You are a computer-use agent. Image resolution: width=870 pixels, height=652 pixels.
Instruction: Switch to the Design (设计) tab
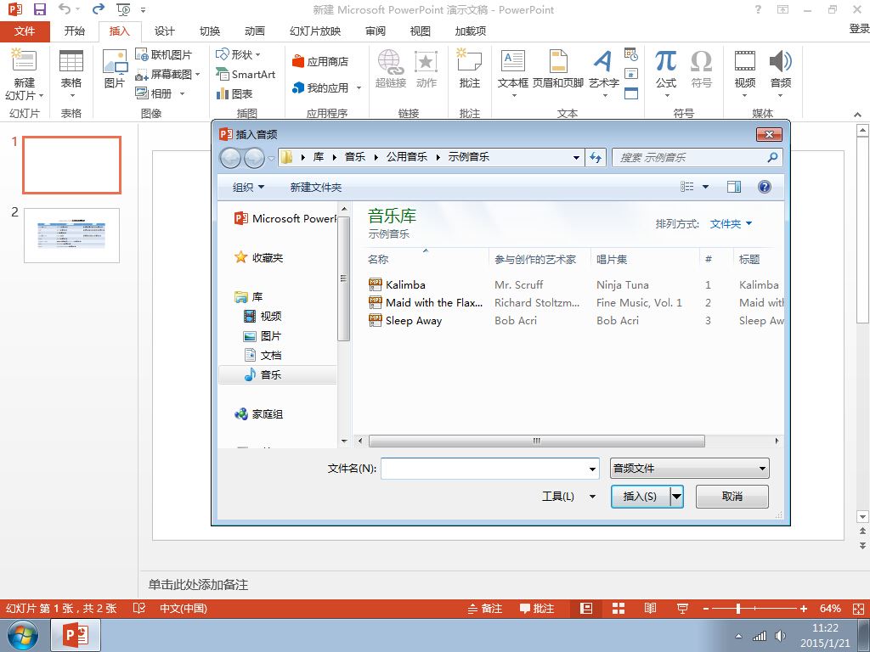pyautogui.click(x=164, y=31)
